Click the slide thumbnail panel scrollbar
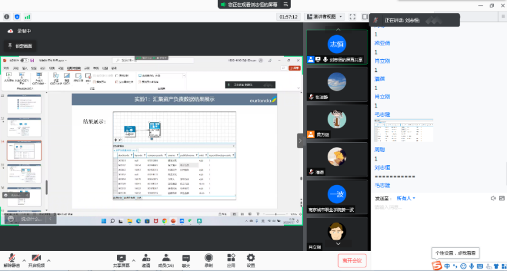Image resolution: width=507 pixels, height=271 pixels. coord(47,188)
